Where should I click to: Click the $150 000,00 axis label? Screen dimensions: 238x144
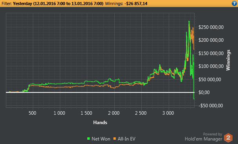[x=211, y=53]
